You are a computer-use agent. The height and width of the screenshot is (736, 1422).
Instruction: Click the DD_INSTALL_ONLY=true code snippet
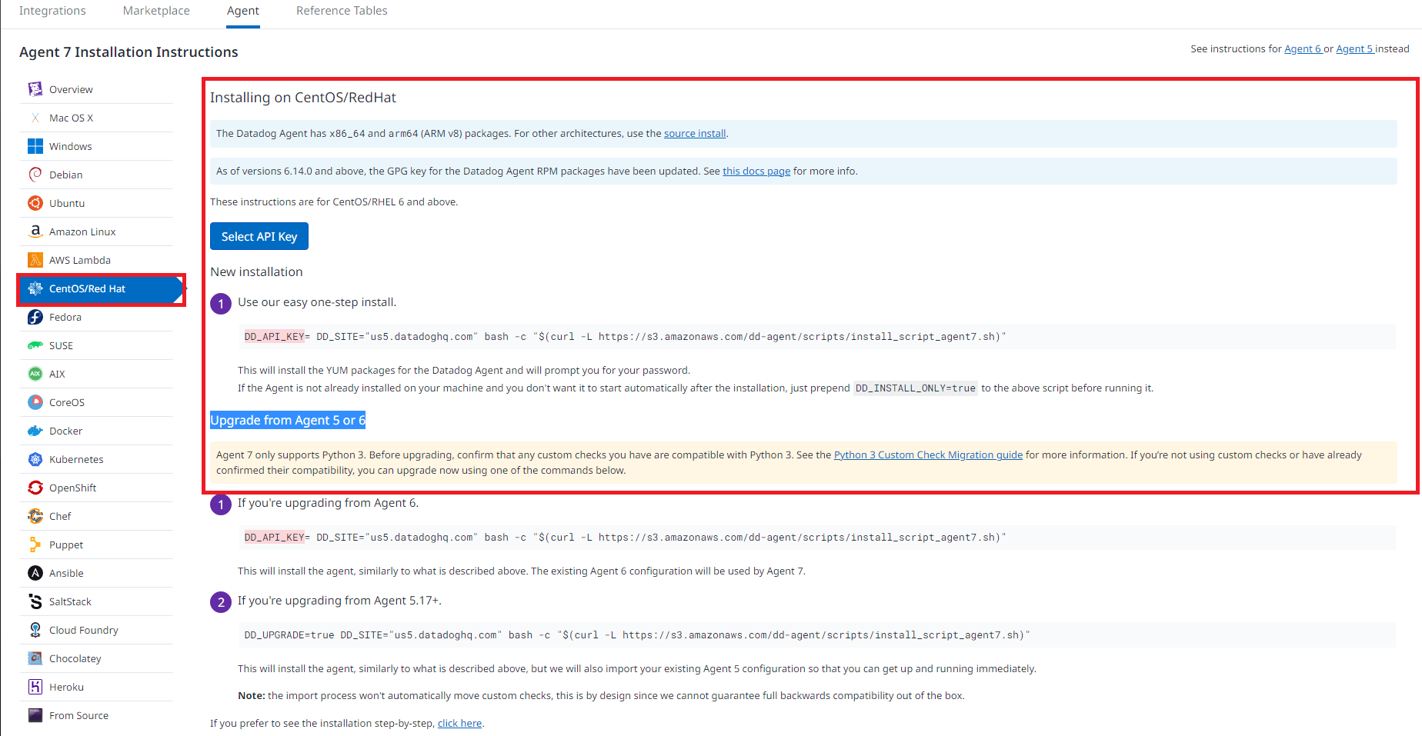[x=916, y=388]
